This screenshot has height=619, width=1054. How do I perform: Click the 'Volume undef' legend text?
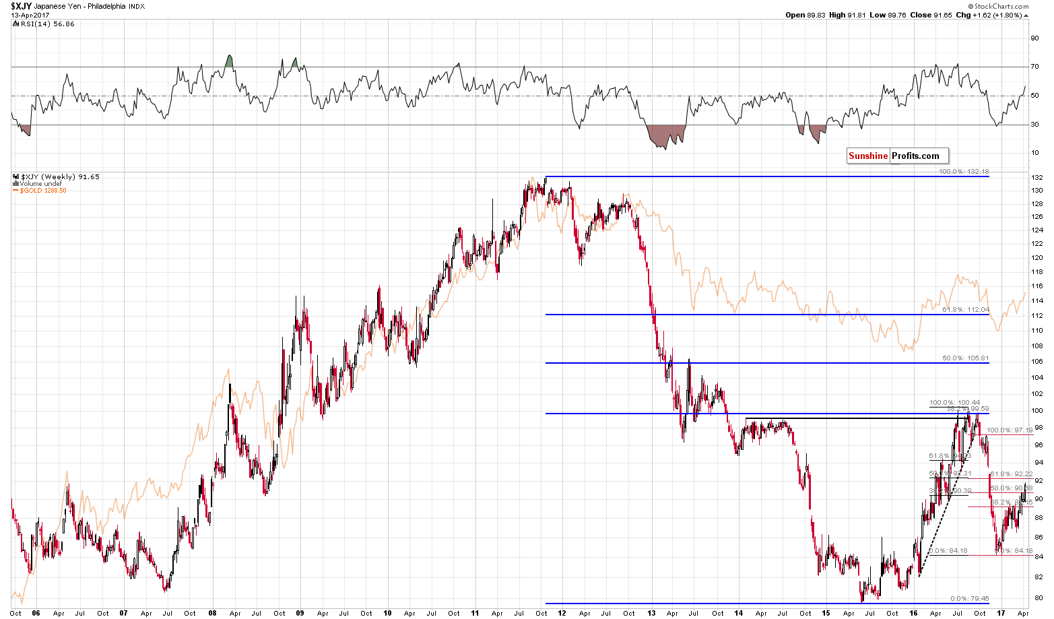[x=40, y=184]
